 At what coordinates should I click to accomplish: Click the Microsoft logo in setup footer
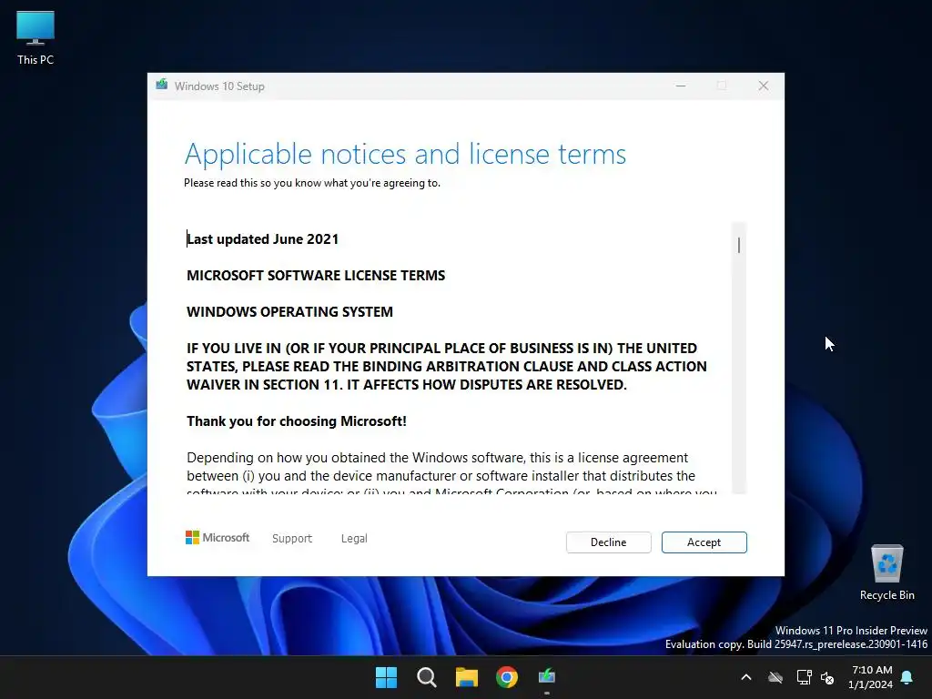[218, 538]
